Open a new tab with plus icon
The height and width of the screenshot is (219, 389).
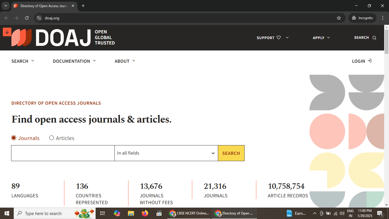click(x=83, y=6)
